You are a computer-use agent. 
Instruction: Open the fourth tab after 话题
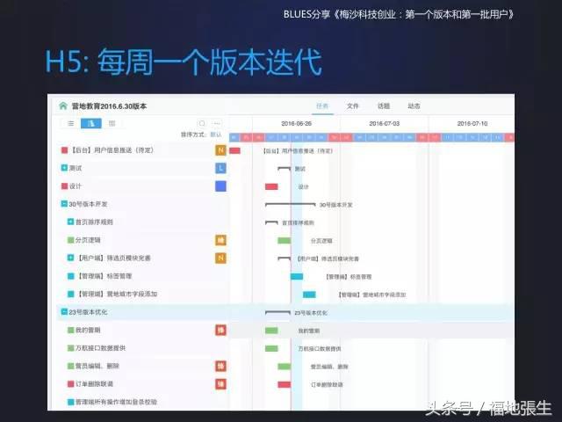click(x=414, y=105)
